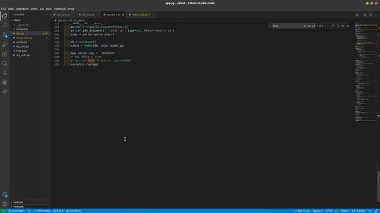The height and width of the screenshot is (213, 380).
Task: Open Explorer panel More Actions ellipsis
Action: coord(46,14)
